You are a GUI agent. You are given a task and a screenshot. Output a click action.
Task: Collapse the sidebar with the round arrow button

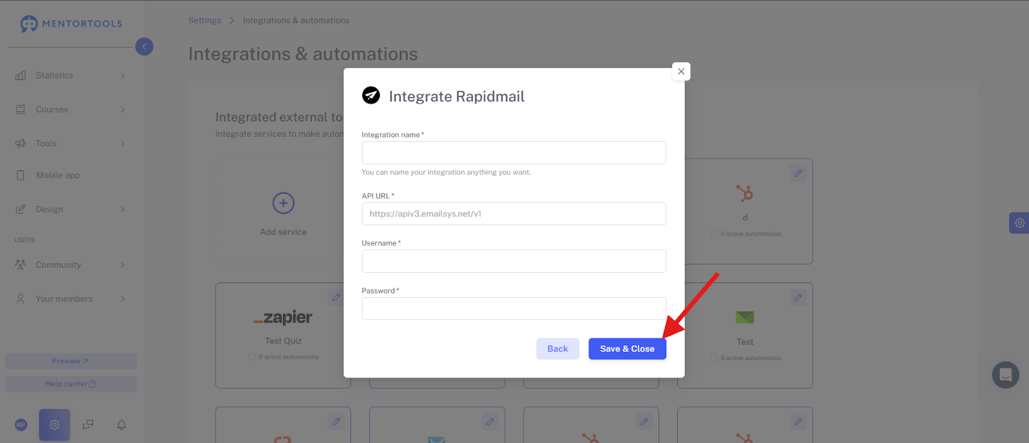(144, 46)
